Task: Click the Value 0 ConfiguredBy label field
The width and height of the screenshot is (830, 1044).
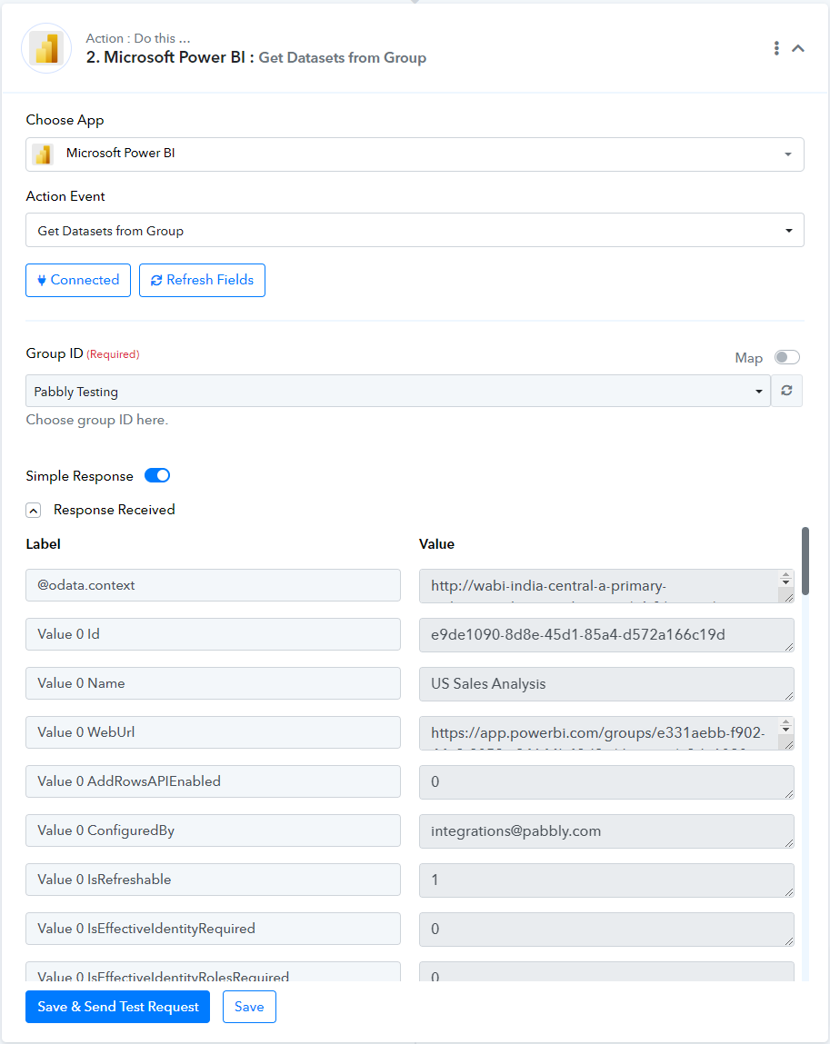Action: [213, 830]
